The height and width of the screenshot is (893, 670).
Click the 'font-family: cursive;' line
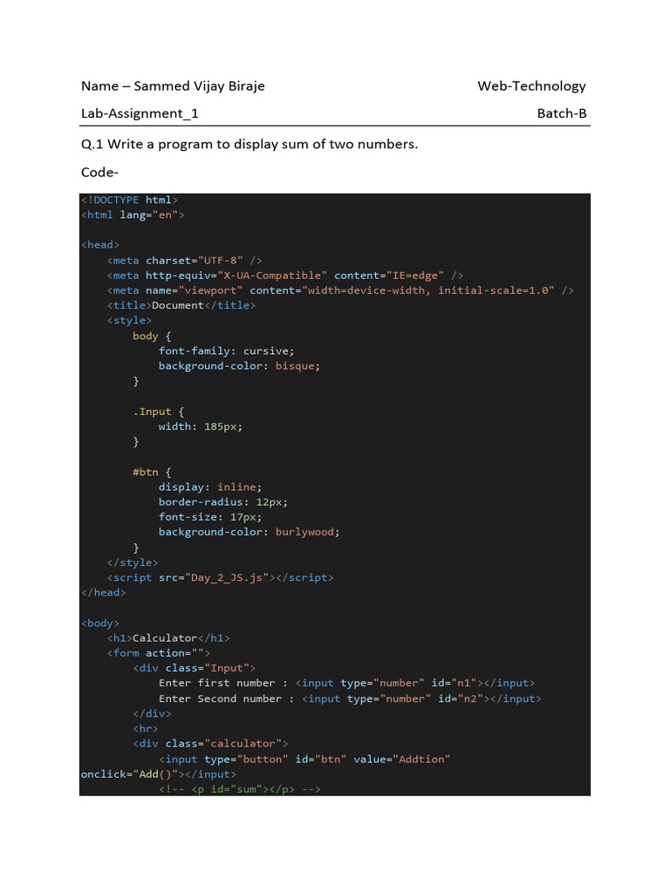[x=226, y=351]
